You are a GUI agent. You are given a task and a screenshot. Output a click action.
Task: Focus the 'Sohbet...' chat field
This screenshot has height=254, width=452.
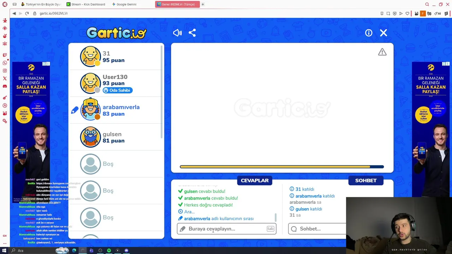coord(317,229)
